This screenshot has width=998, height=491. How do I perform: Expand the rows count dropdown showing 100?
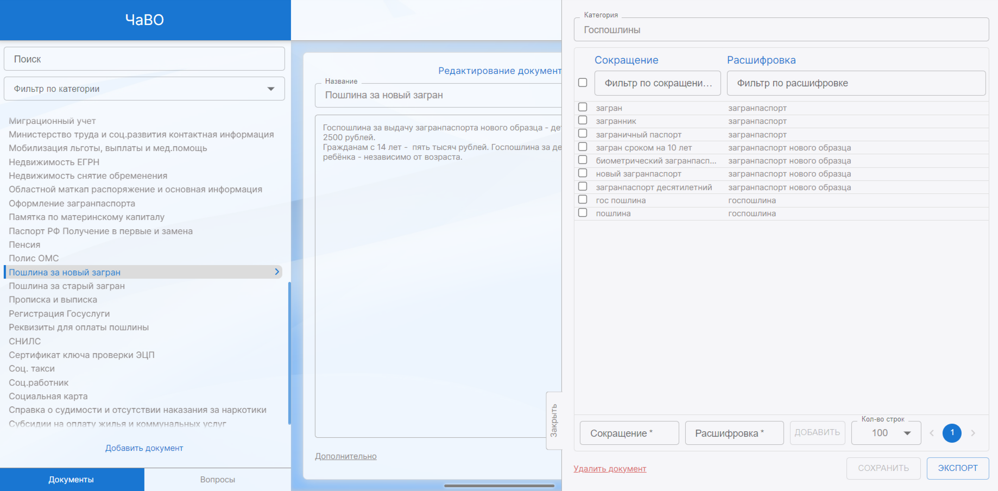click(886, 433)
